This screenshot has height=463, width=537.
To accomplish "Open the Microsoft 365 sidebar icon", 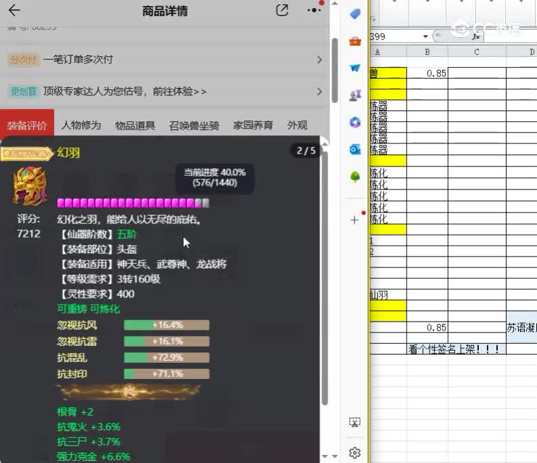I will (x=355, y=123).
